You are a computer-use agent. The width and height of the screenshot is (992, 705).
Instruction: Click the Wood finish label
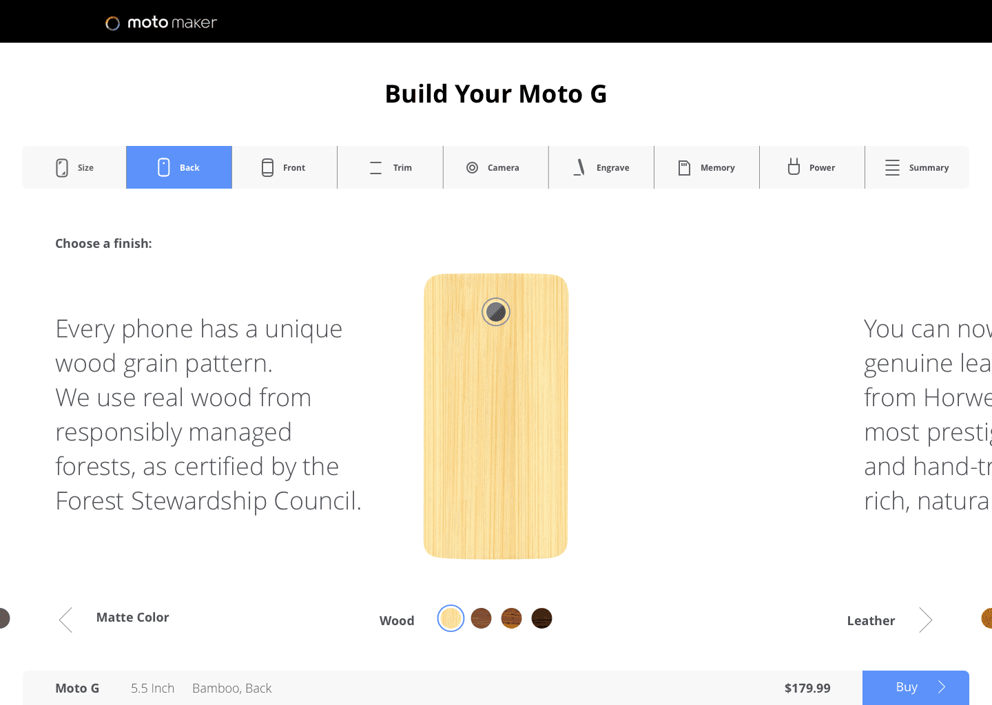[x=397, y=621]
